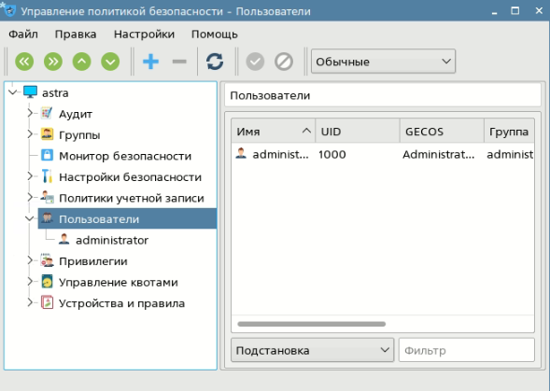
Task: Click the Монитор безопасности lock icon
Action: click(47, 155)
